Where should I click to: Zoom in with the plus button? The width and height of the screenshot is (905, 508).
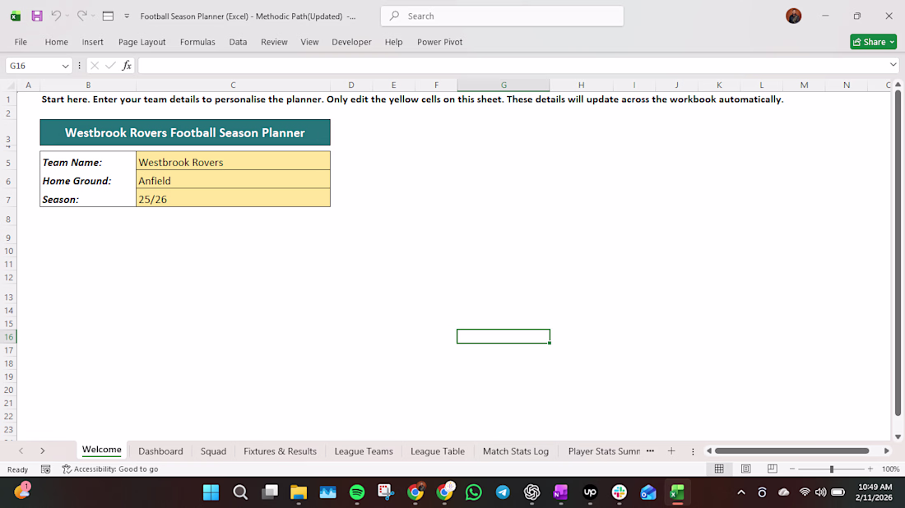click(x=870, y=469)
